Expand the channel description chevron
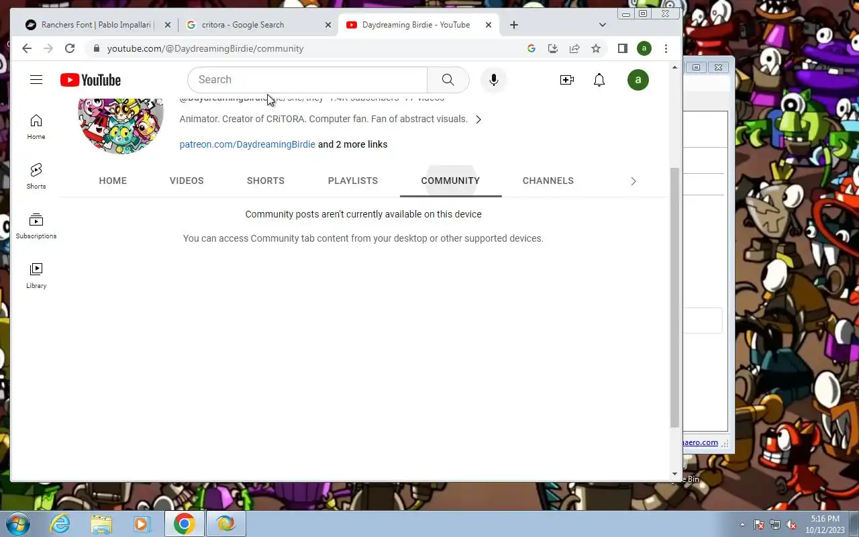 pyautogui.click(x=478, y=119)
